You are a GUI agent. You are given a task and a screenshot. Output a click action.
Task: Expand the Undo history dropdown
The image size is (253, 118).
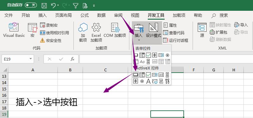click(58, 5)
